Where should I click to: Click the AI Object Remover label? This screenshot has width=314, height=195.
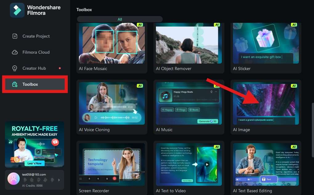tap(173, 68)
